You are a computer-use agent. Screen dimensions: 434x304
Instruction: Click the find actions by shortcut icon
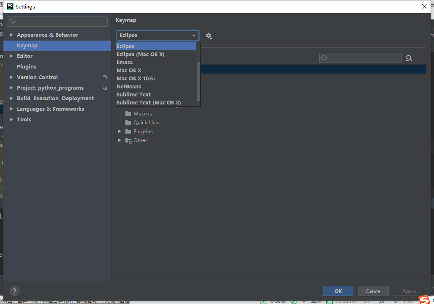pos(409,58)
